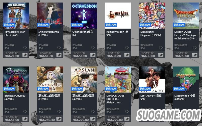The image size is (202, 126).
Task: Select Dragon Quest Builders cover image
Action: [118, 79]
